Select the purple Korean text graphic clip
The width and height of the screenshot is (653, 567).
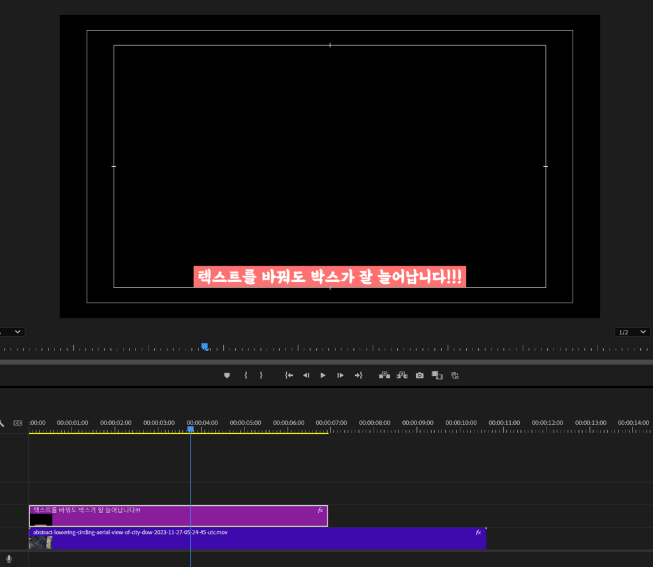tap(179, 517)
